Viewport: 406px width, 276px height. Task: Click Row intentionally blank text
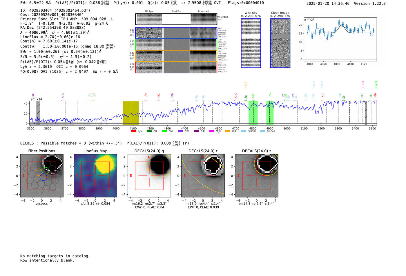[x=47, y=260]
